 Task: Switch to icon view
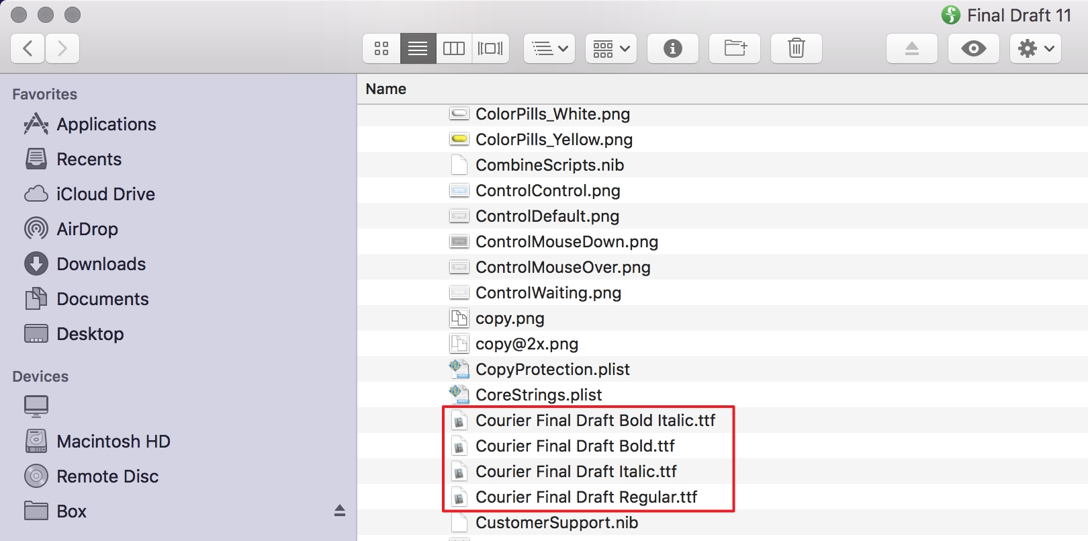[381, 48]
